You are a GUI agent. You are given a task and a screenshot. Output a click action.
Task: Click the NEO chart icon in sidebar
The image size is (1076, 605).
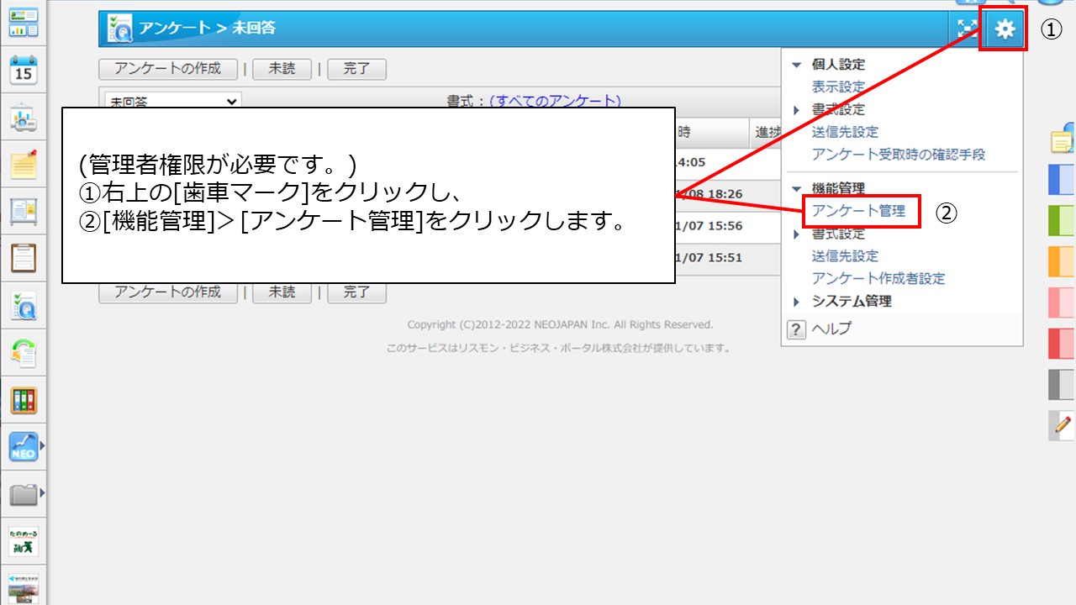(x=24, y=447)
